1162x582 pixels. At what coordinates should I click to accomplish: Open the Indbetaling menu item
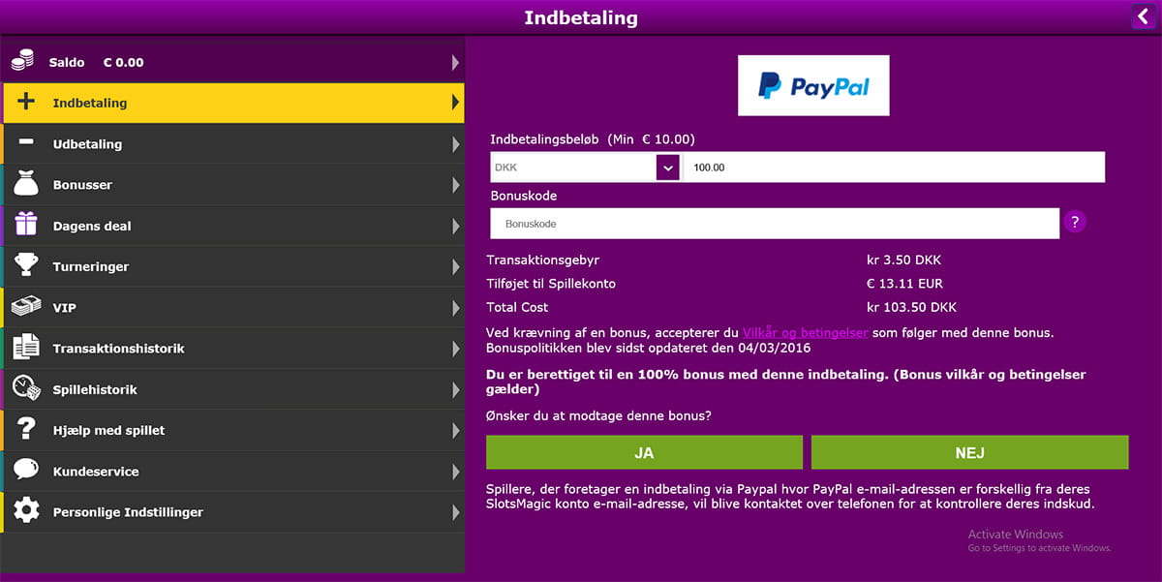click(x=233, y=103)
